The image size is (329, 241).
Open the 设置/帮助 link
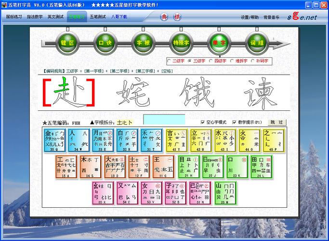point(250,17)
